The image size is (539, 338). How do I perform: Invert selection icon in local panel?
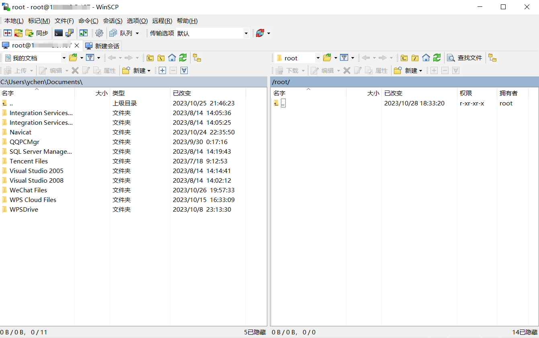coord(184,70)
